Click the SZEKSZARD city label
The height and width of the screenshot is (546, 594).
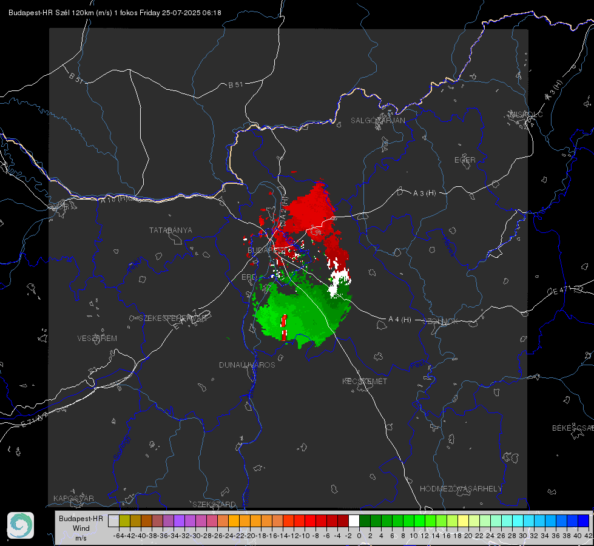(x=214, y=504)
